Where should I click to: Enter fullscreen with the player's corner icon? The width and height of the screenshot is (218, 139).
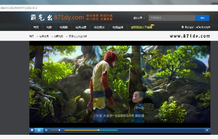(207, 130)
